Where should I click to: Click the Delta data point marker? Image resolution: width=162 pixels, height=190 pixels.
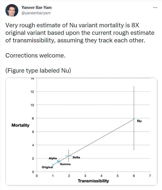click(69, 156)
